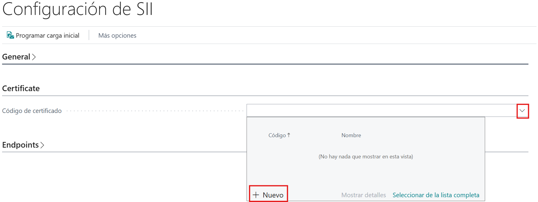The image size is (538, 202).
Task: Click the Código de certificado field label
Action: click(32, 111)
